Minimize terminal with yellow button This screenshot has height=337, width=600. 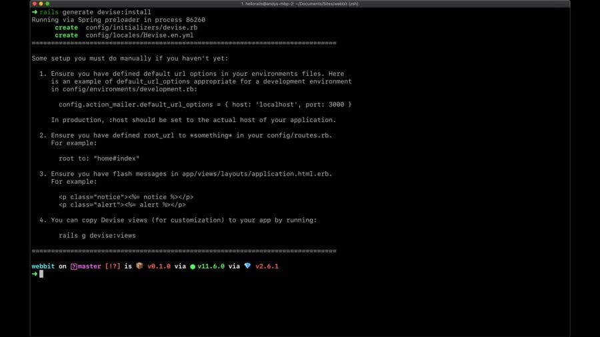point(41,3)
